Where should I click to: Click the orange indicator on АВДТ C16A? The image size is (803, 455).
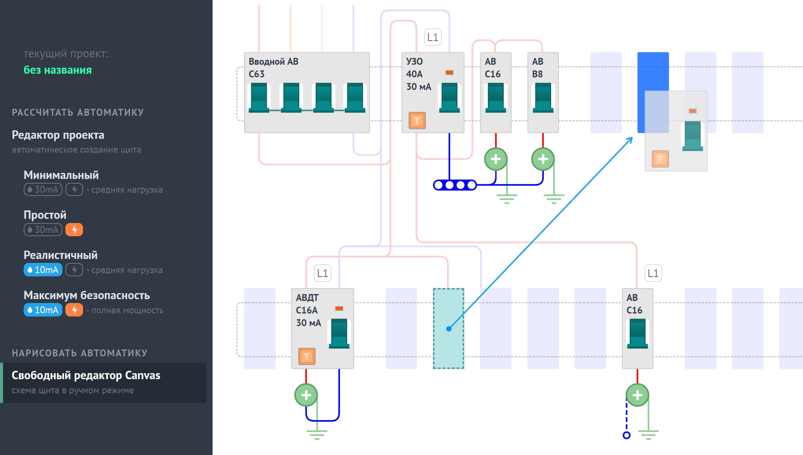pyautogui.click(x=339, y=308)
